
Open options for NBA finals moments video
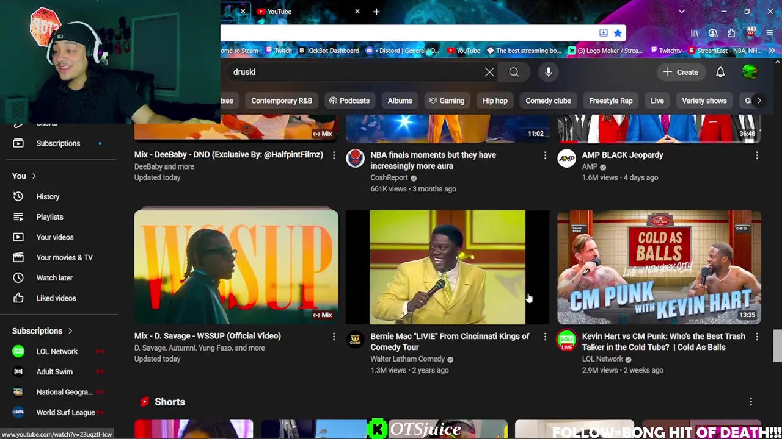coord(545,155)
